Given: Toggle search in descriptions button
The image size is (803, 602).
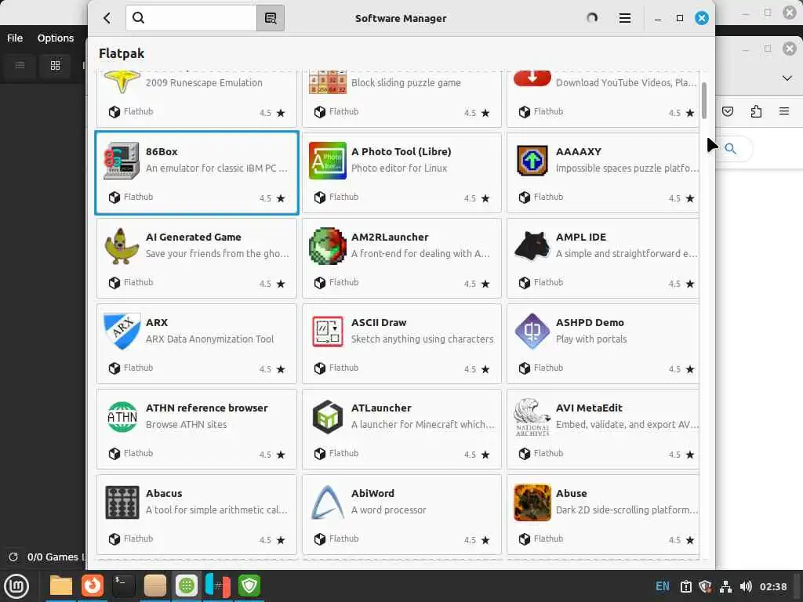Looking at the screenshot, I should (271, 18).
